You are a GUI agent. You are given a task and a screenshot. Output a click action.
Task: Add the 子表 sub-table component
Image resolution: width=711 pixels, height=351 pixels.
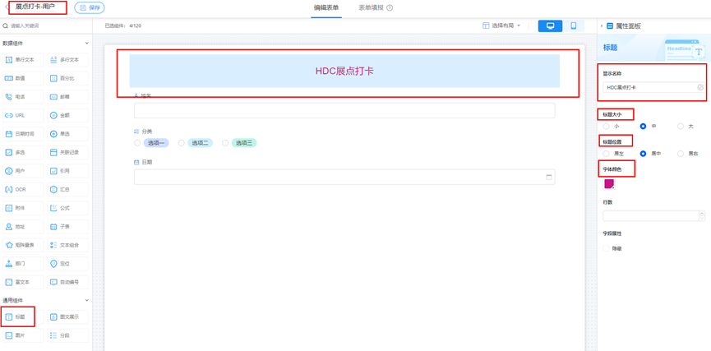pyautogui.click(x=68, y=226)
